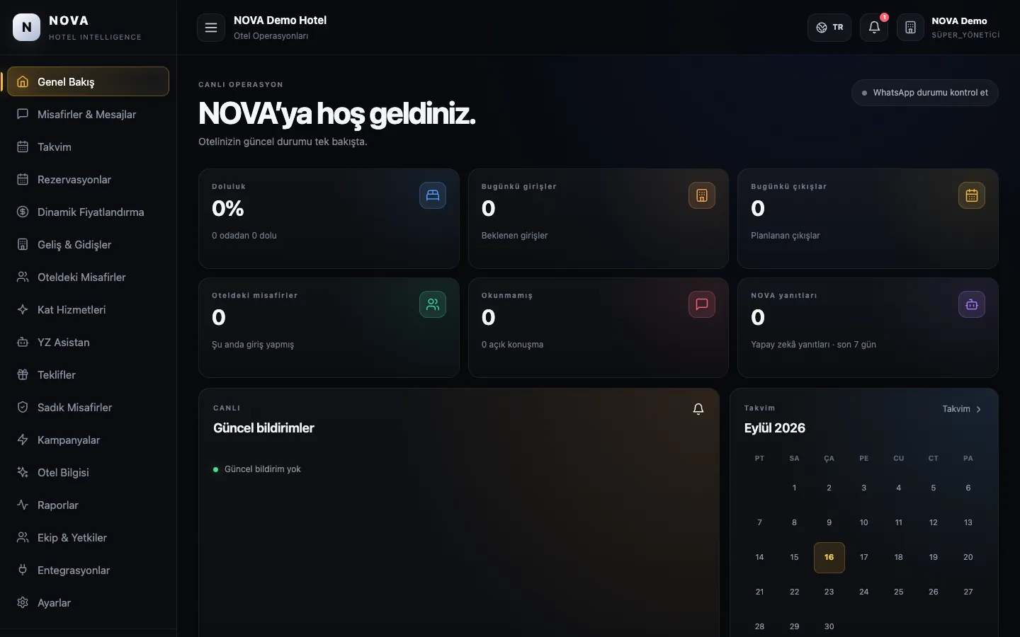Click the chat bubble icon on Okunmamış card
Image resolution: width=1020 pixels, height=637 pixels.
pyautogui.click(x=702, y=304)
